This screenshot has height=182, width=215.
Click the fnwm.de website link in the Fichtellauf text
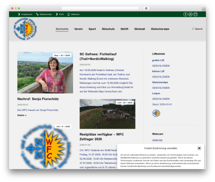pos(110,92)
